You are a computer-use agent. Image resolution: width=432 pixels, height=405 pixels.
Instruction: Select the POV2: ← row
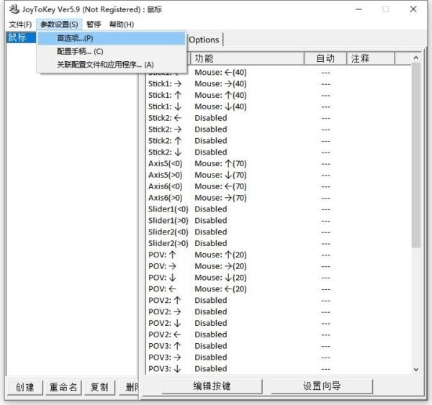point(278,335)
